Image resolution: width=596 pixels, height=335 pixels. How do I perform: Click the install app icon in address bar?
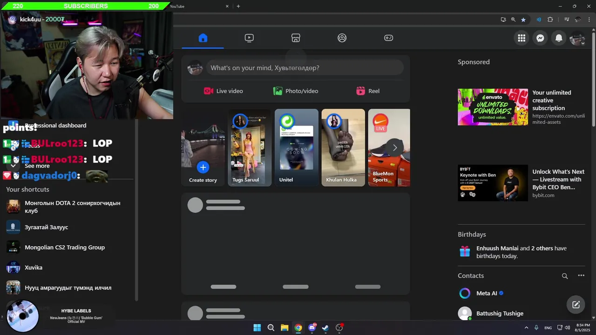pyautogui.click(x=503, y=20)
